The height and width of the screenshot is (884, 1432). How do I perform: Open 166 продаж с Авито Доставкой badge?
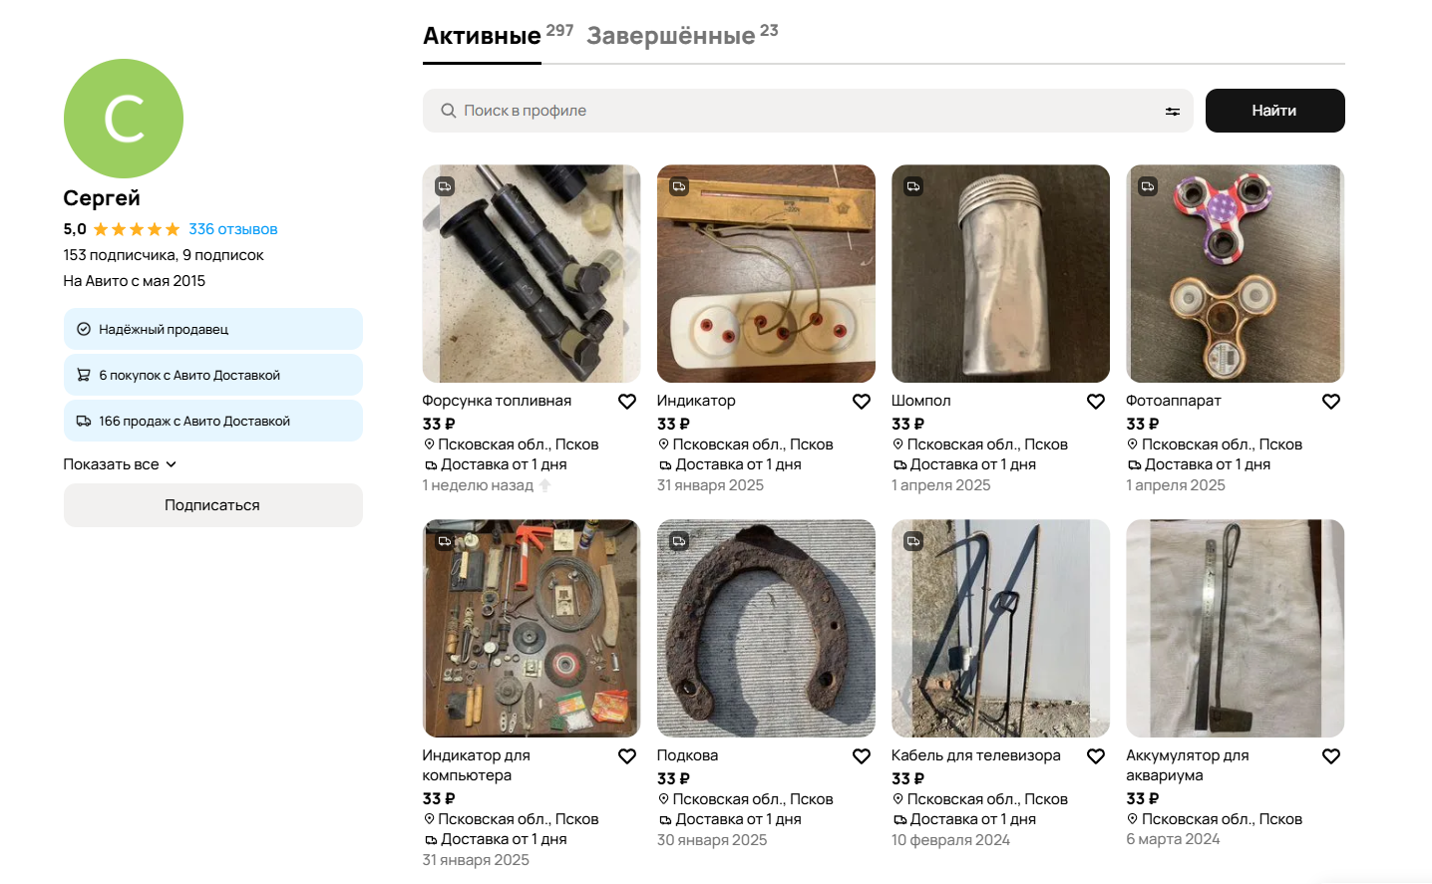(212, 421)
